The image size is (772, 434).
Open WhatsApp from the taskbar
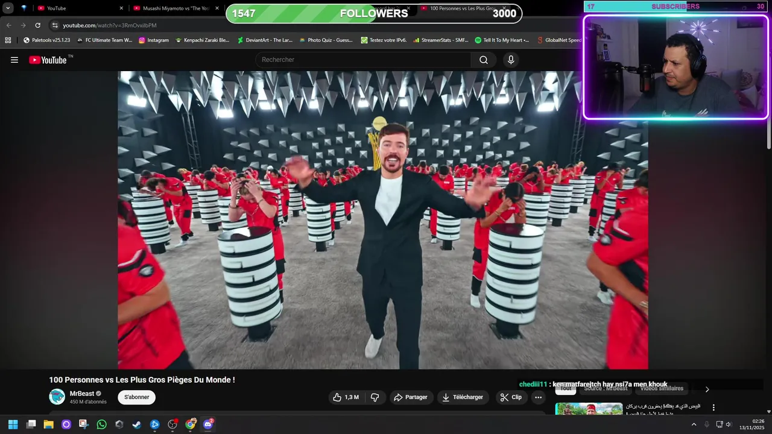tap(101, 424)
